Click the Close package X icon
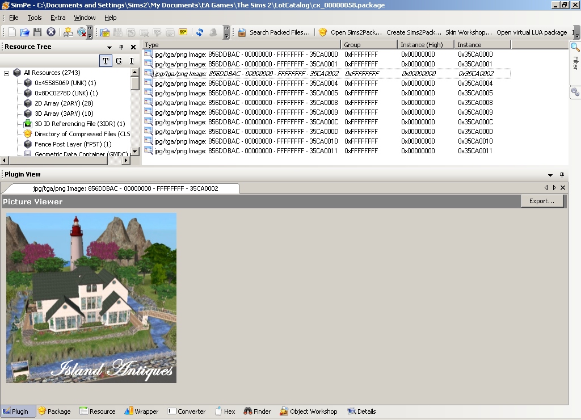Screen dimensions: 581x420 [51, 32]
